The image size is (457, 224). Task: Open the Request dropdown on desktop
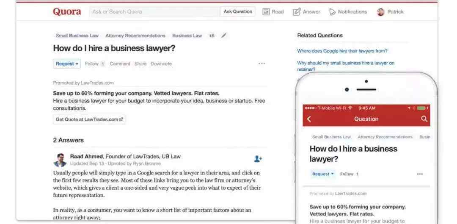pos(67,64)
